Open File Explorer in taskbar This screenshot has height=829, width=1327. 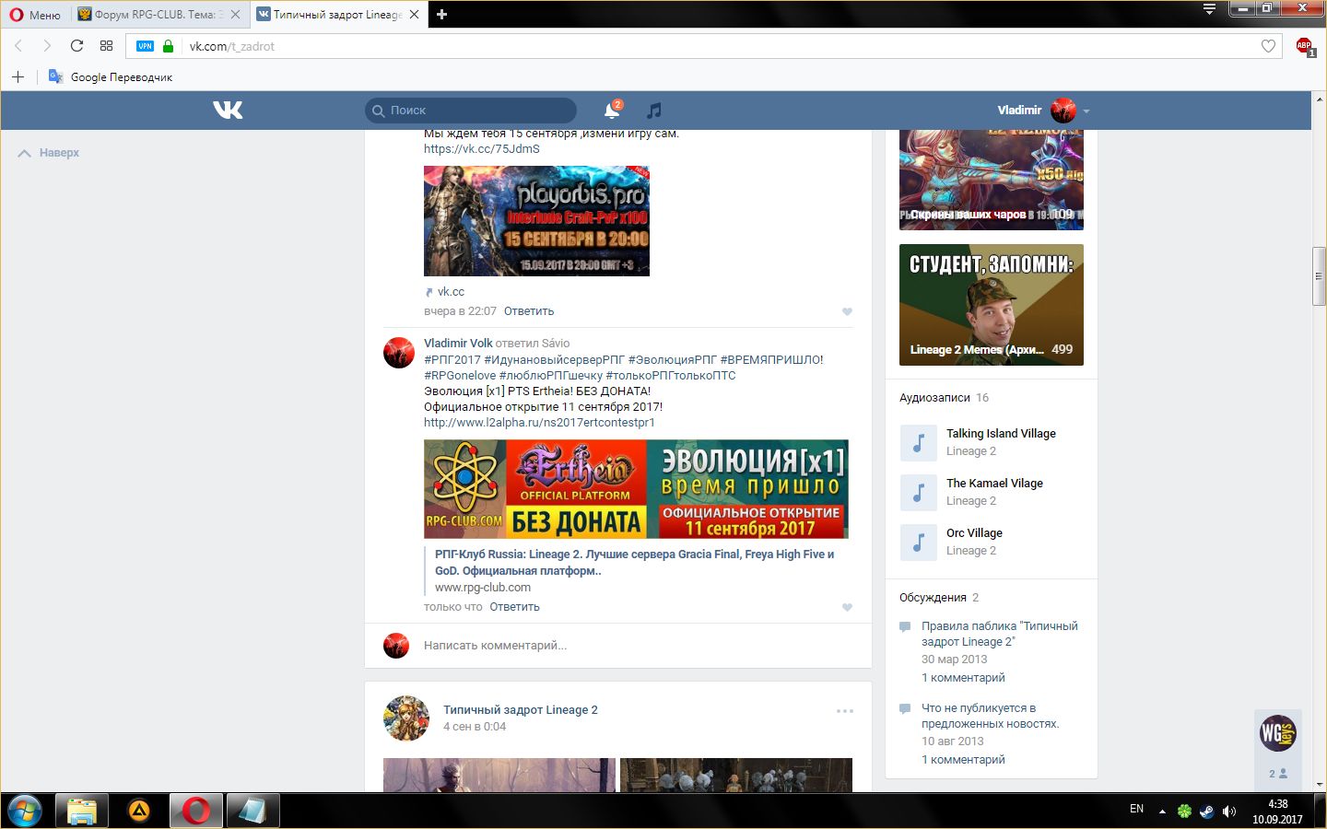point(81,811)
